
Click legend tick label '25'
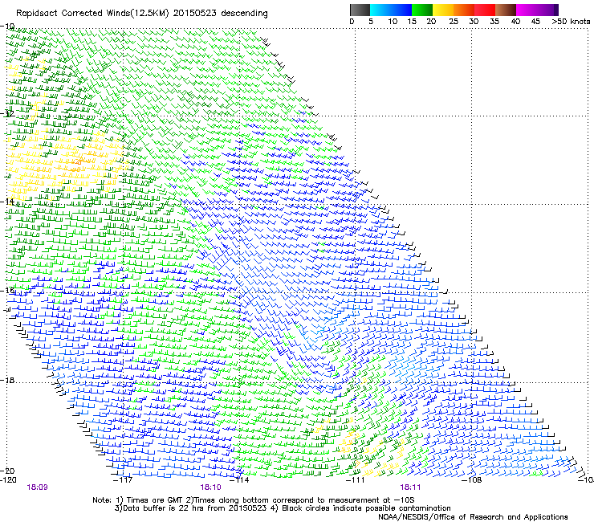(454, 22)
